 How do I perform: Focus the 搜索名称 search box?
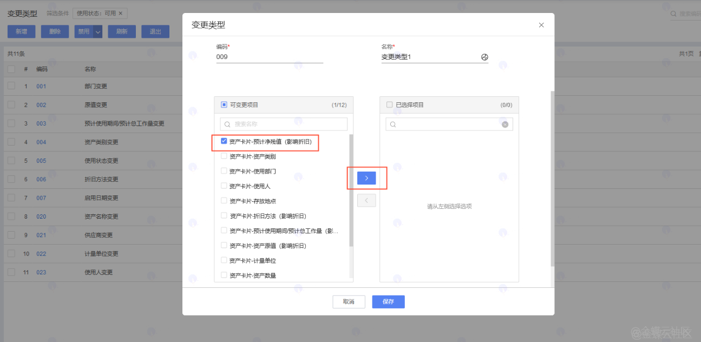pos(284,124)
